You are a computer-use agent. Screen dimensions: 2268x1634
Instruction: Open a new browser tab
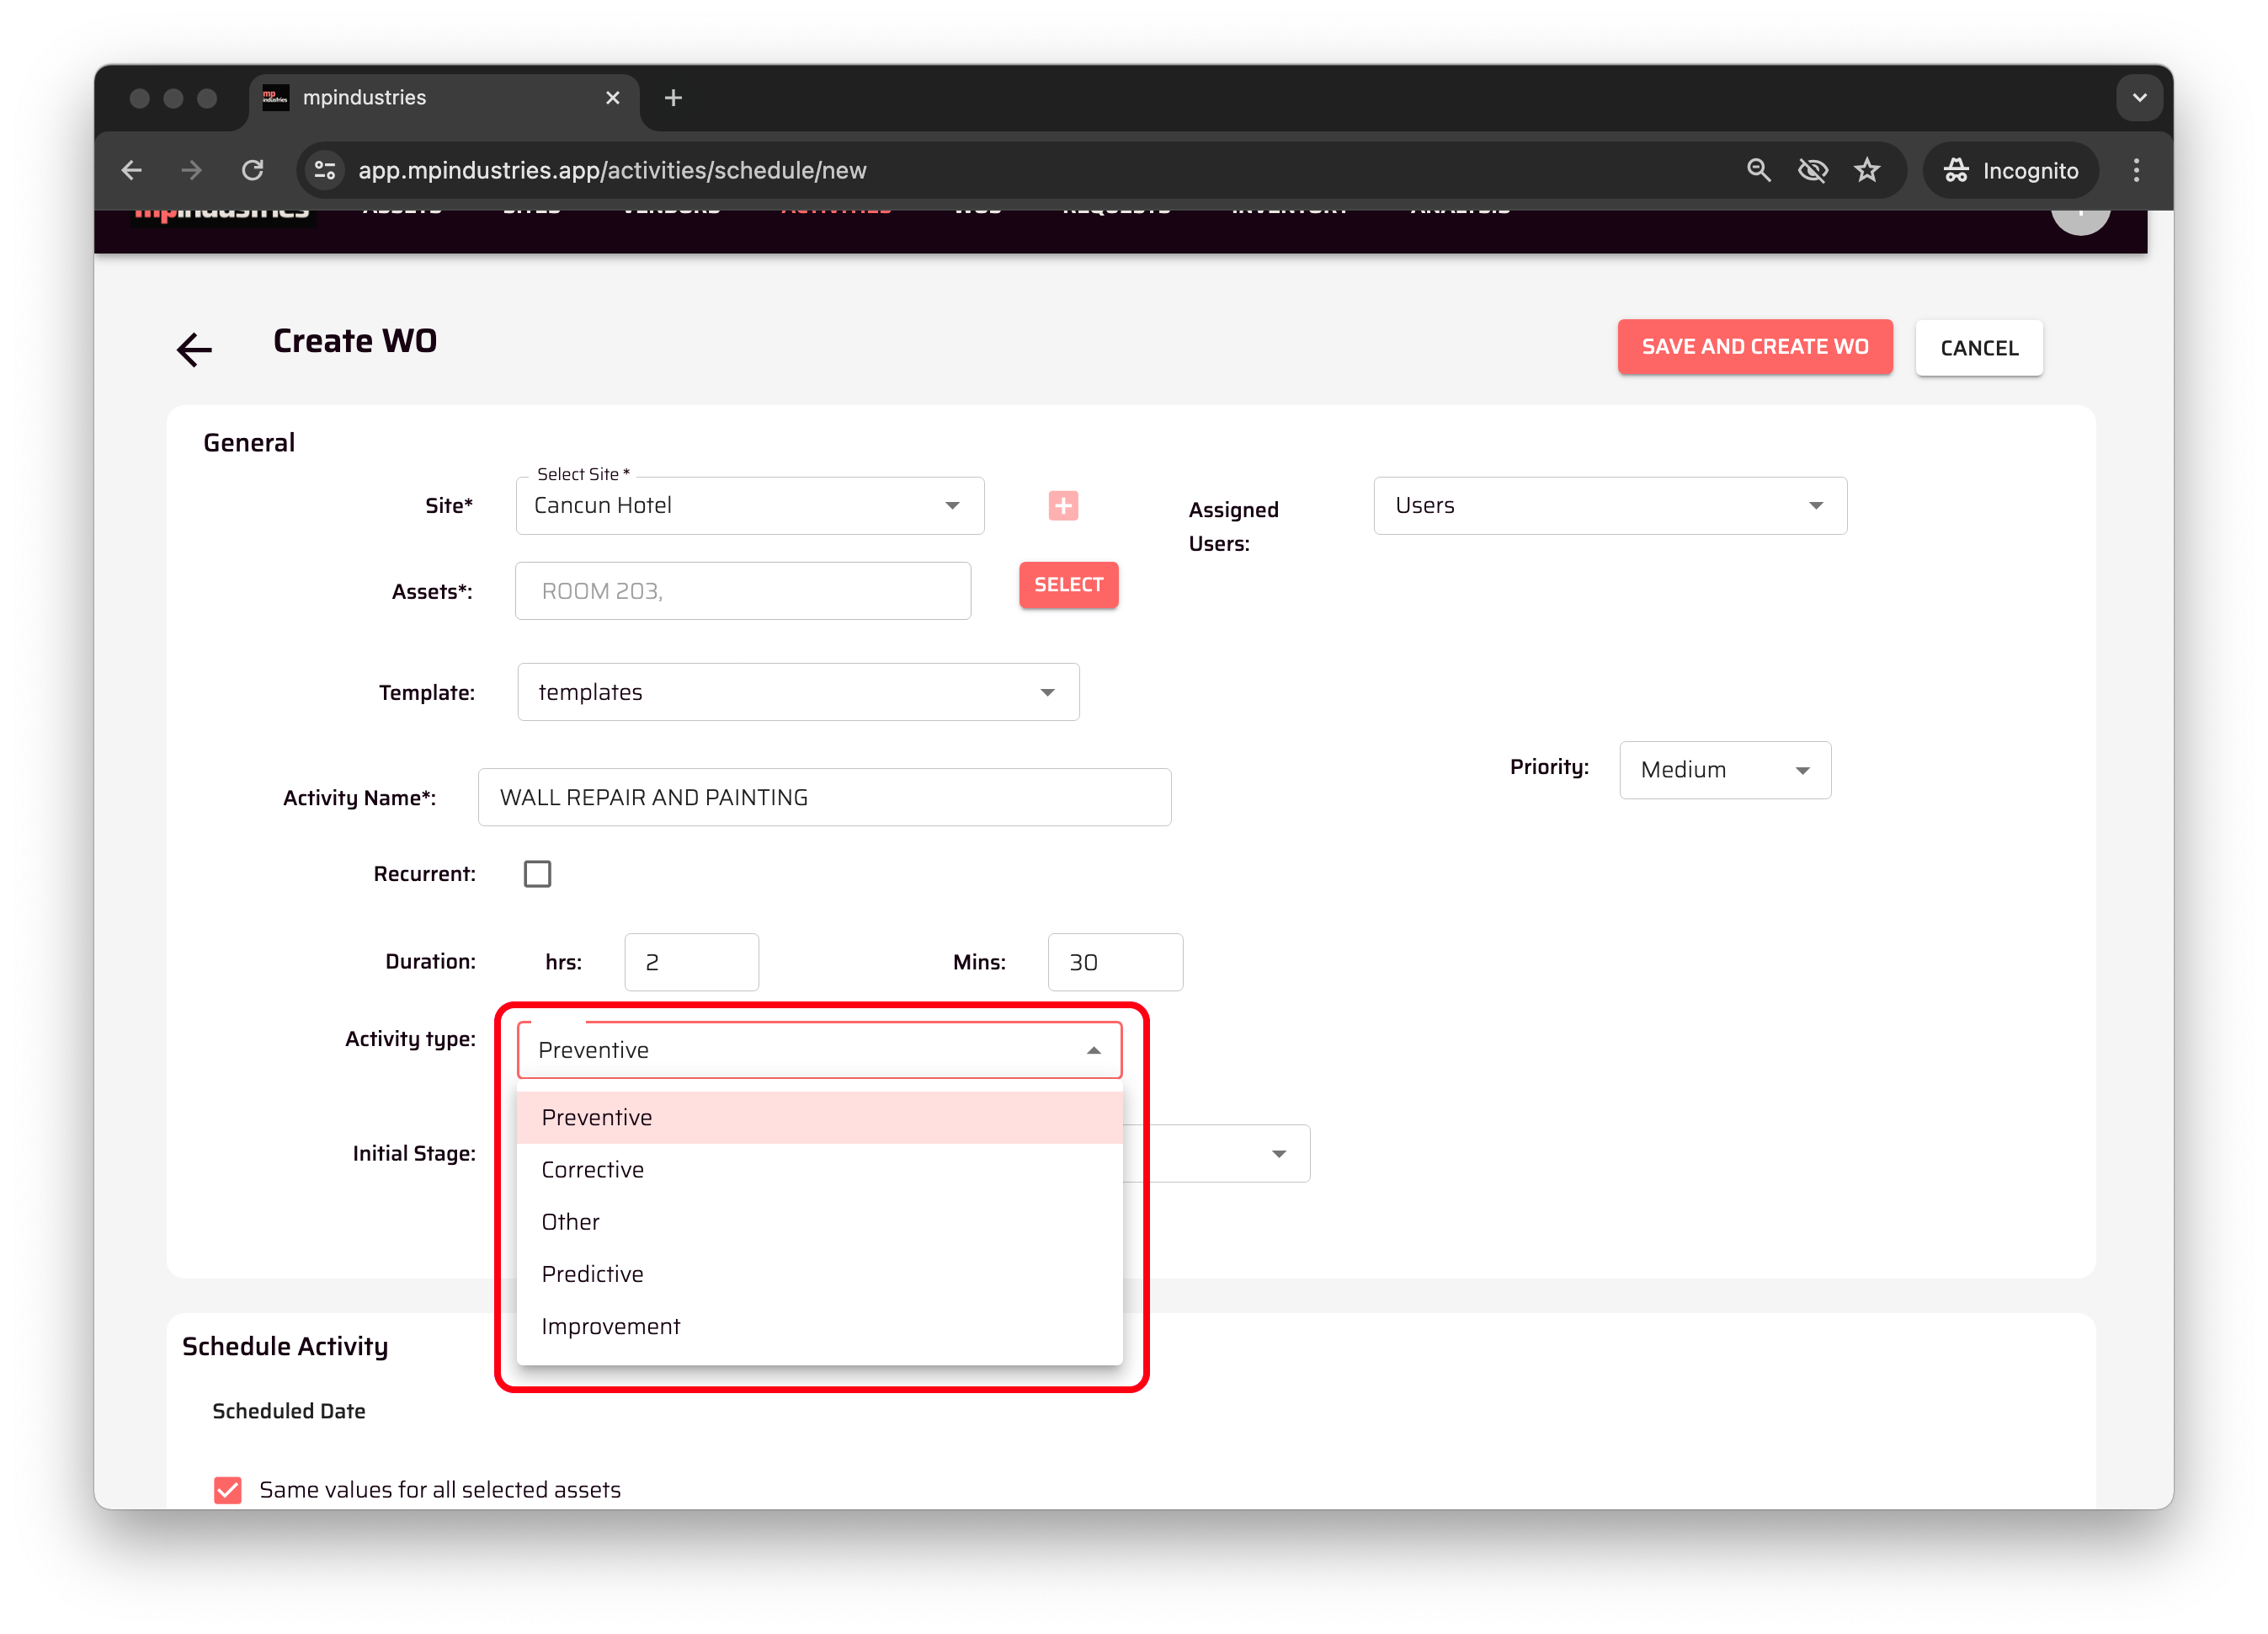(x=673, y=98)
